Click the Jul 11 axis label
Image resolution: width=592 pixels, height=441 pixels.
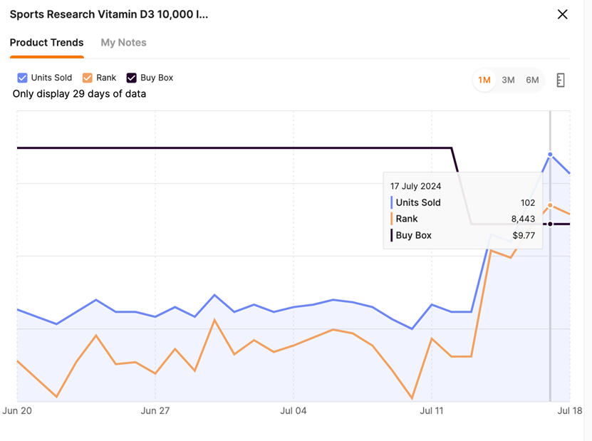point(431,411)
